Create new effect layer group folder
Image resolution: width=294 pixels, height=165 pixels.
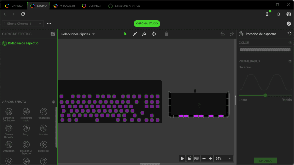coord(53,34)
